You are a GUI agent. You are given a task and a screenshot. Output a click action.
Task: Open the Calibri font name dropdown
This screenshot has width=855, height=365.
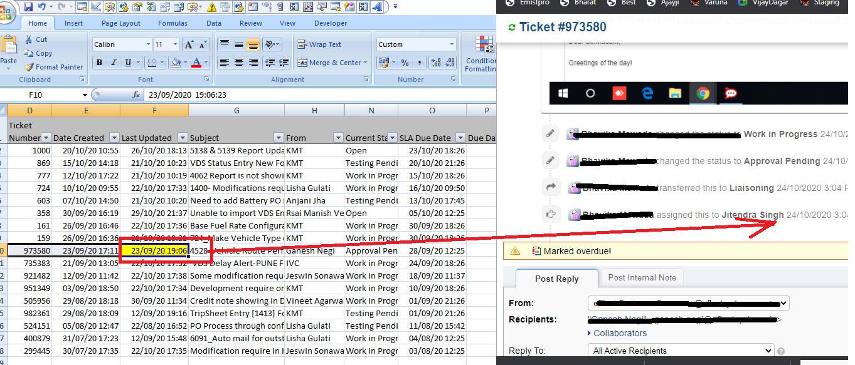click(x=148, y=45)
